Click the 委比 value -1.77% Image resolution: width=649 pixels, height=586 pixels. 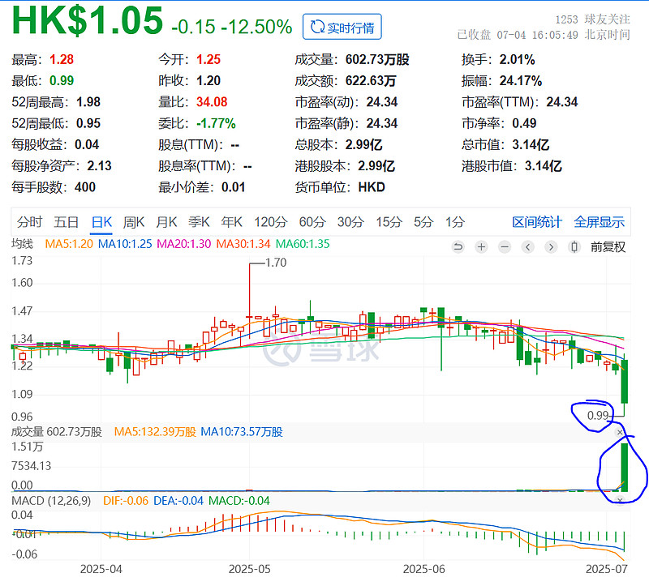pyautogui.click(x=216, y=123)
